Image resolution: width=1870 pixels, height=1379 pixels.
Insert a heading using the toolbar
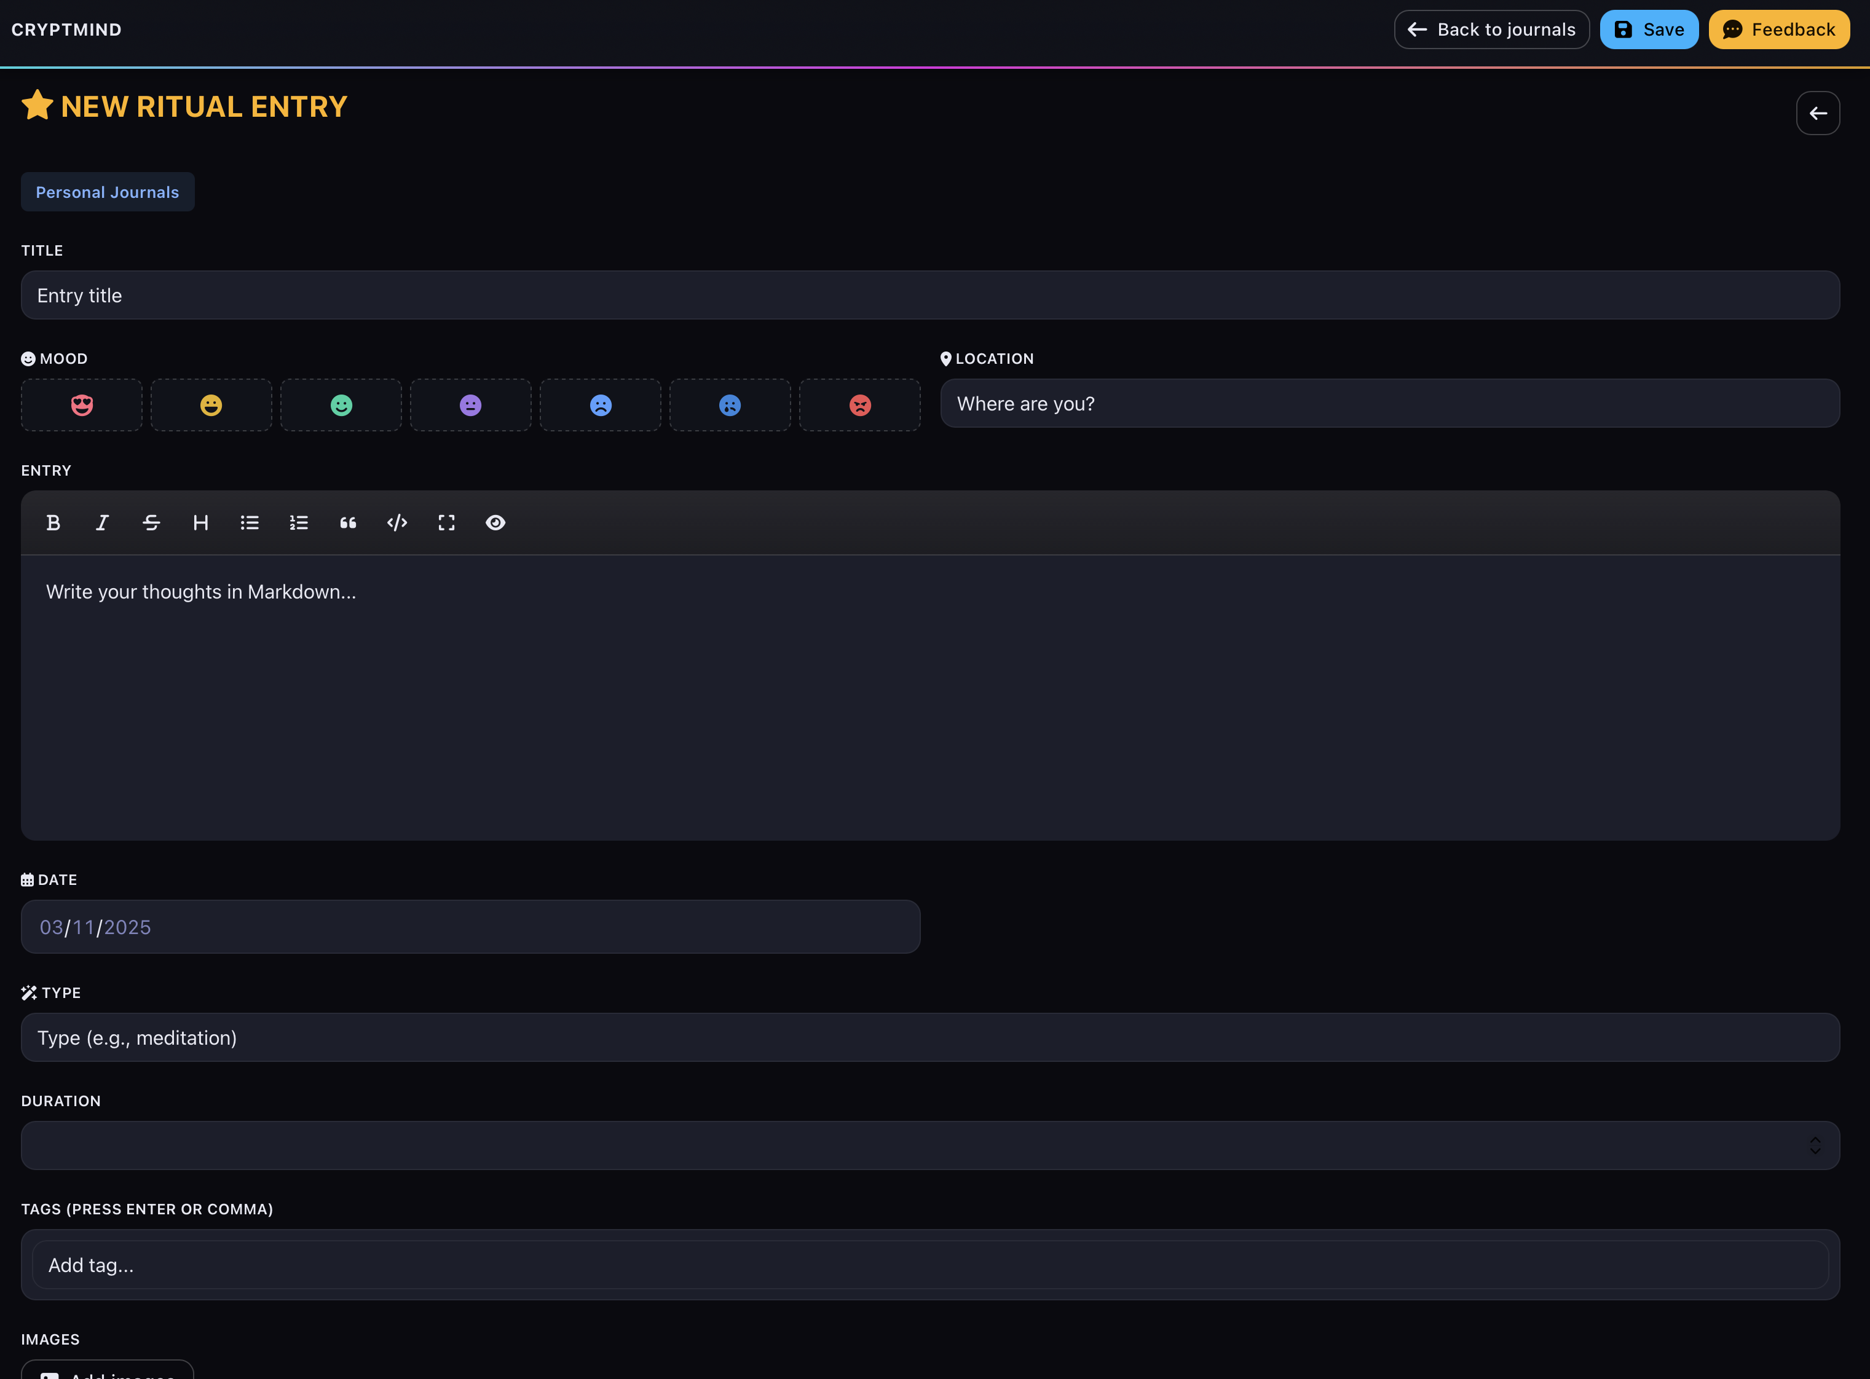tap(200, 522)
